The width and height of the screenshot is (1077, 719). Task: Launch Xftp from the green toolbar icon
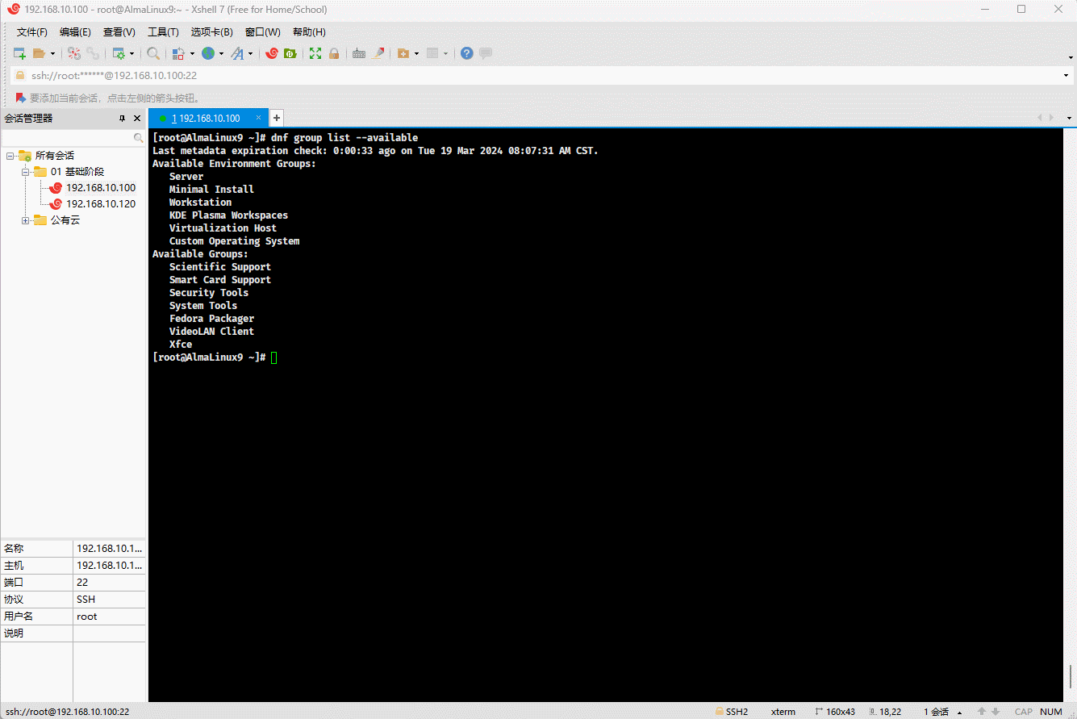click(290, 53)
